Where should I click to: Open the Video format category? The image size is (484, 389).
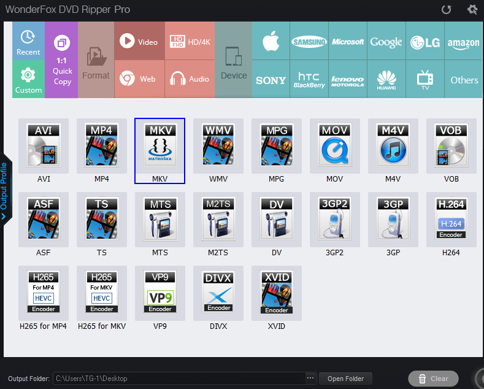point(139,40)
